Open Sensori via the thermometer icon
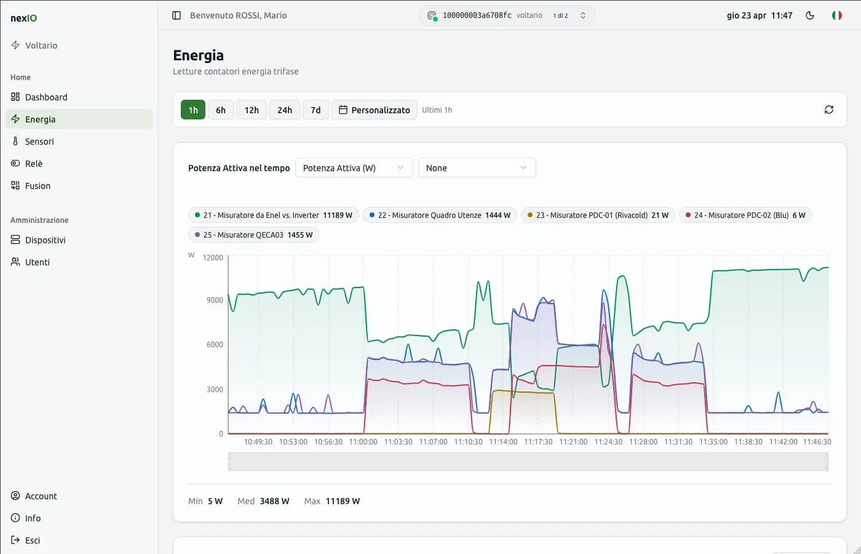 [x=15, y=141]
